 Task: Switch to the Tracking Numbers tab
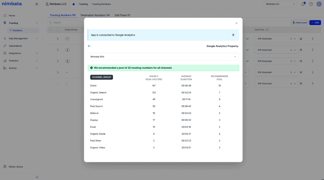click(63, 15)
